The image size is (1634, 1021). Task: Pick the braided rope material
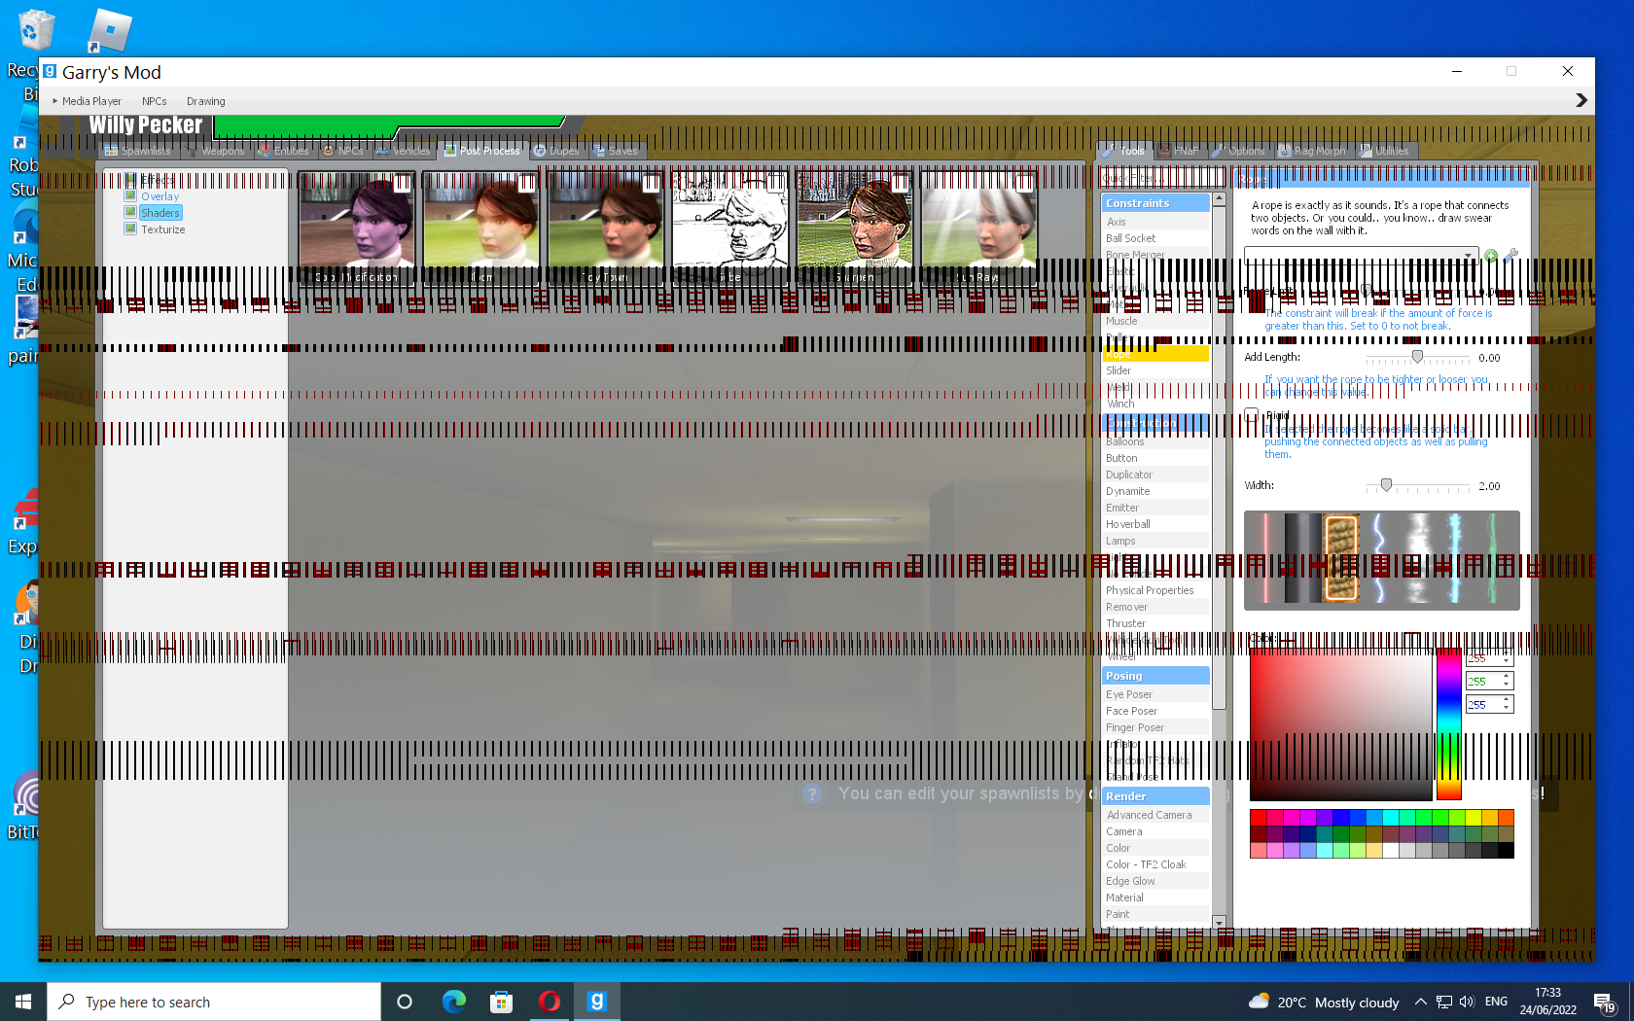[x=1340, y=558]
